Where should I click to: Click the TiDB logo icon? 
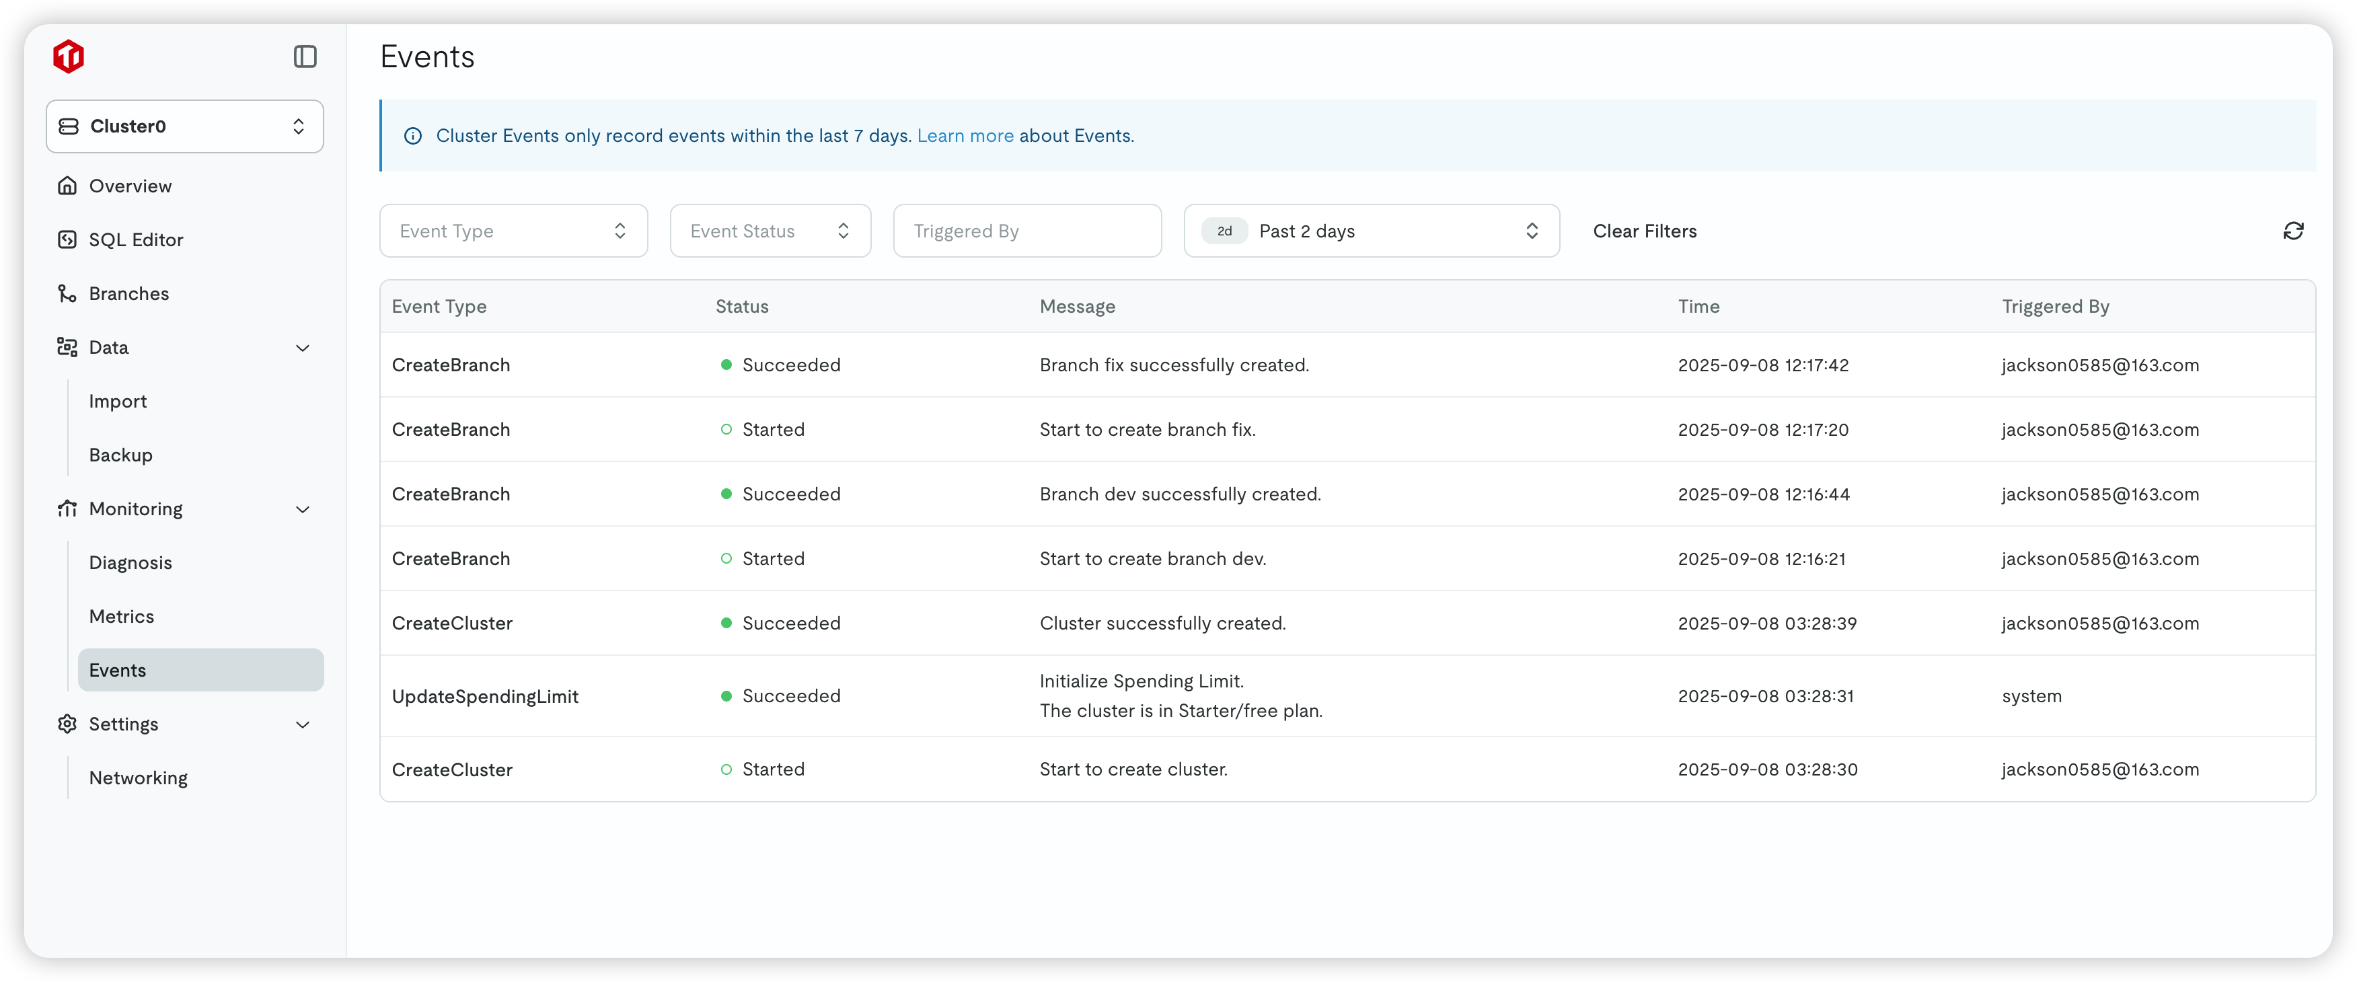tap(69, 56)
